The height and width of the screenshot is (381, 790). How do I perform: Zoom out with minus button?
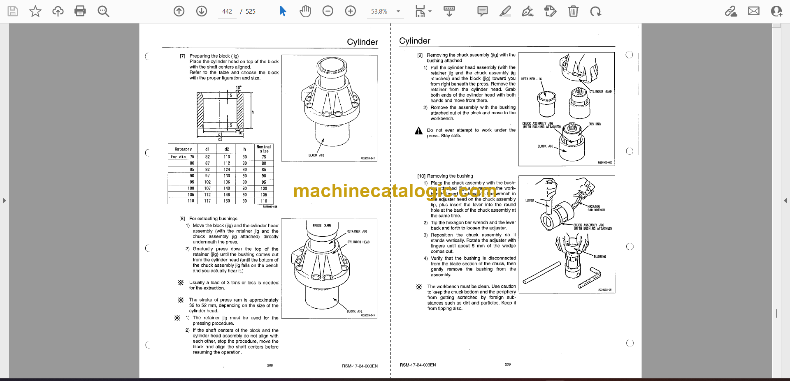[x=328, y=11]
